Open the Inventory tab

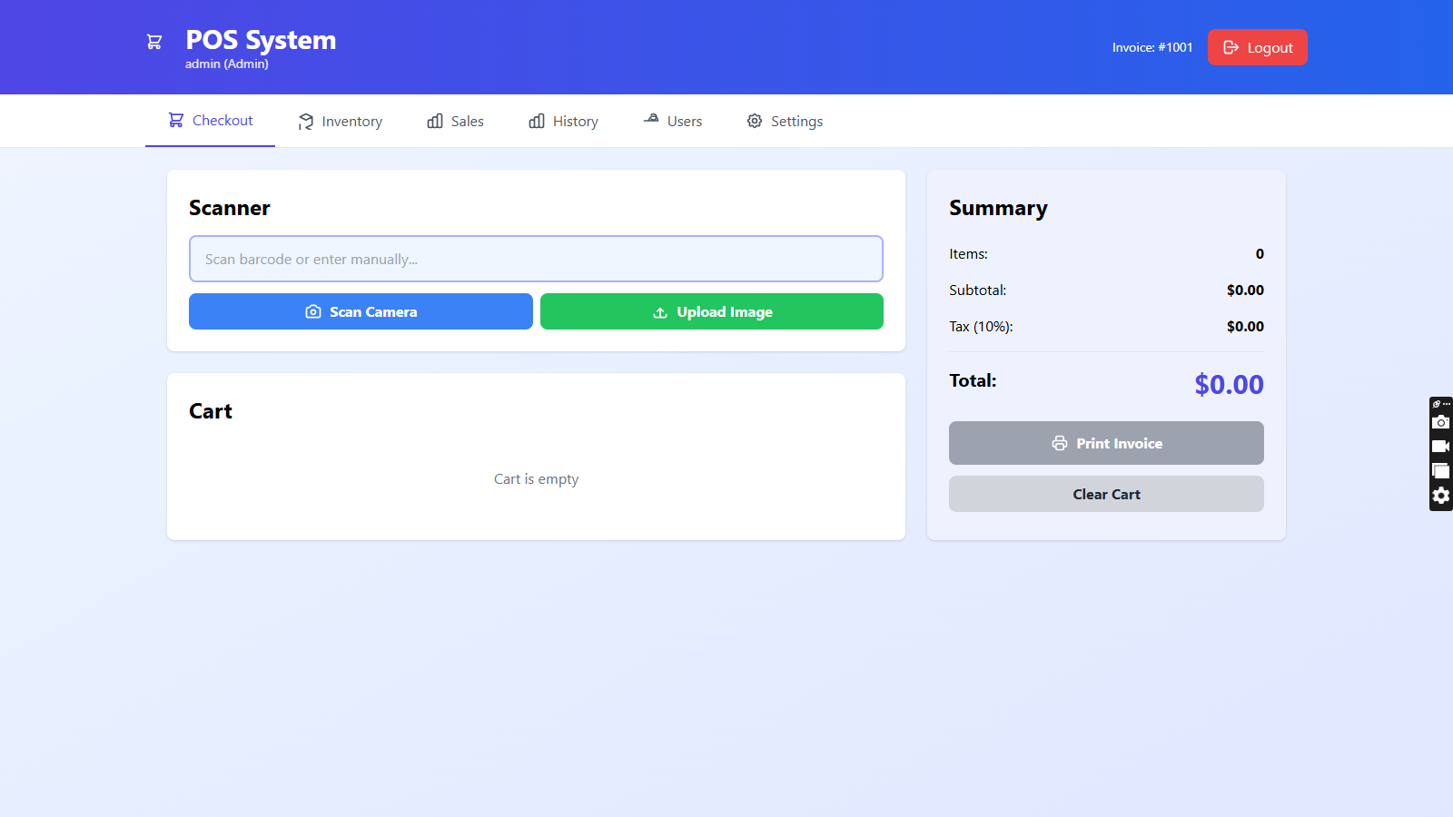coord(341,122)
